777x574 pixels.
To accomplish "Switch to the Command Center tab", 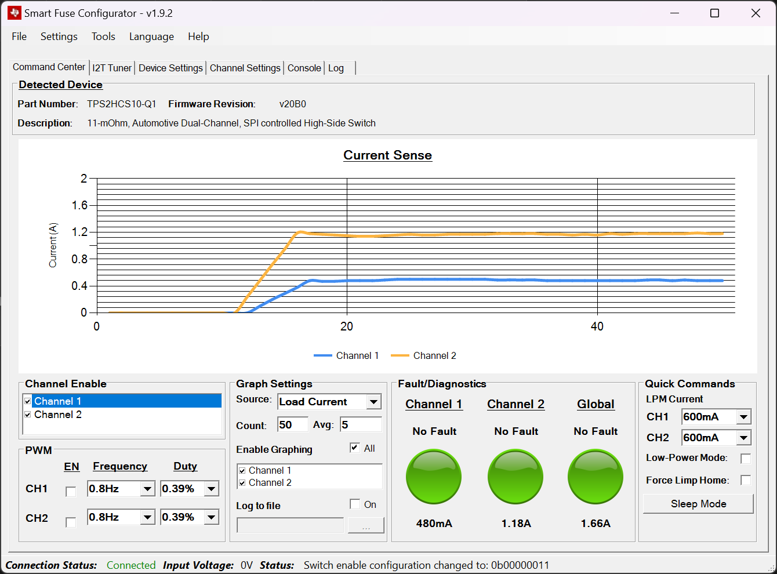I will click(49, 67).
